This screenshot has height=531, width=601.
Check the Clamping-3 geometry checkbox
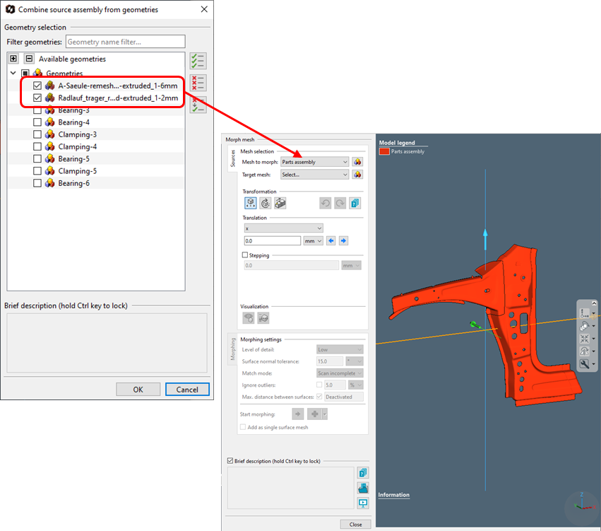click(x=37, y=134)
